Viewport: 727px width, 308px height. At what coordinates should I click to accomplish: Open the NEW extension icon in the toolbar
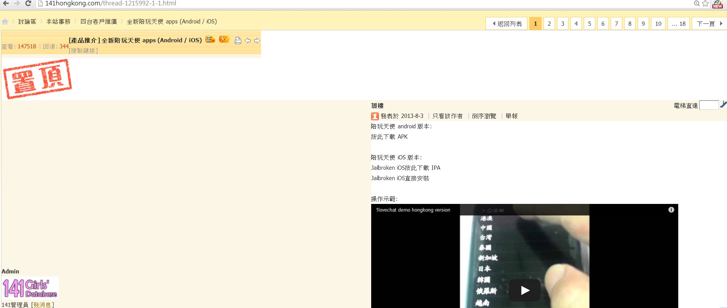pyautogui.click(x=717, y=4)
